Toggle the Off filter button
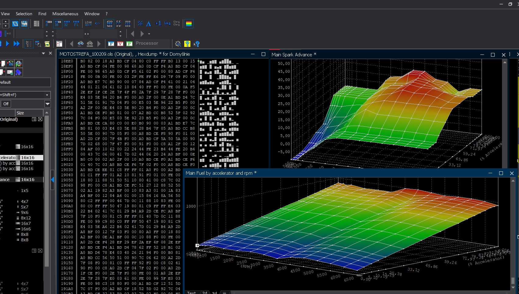Viewport: 519px width, 294px height. point(6,104)
